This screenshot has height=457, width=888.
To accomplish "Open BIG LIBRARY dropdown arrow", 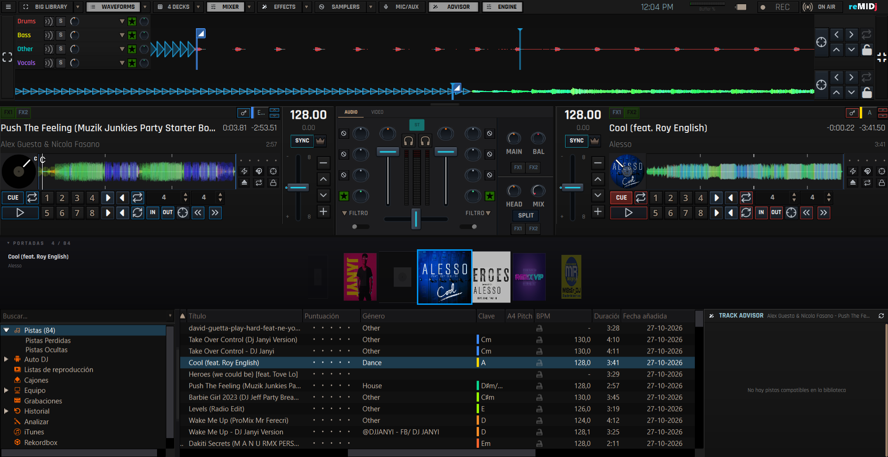I will 78,7.
